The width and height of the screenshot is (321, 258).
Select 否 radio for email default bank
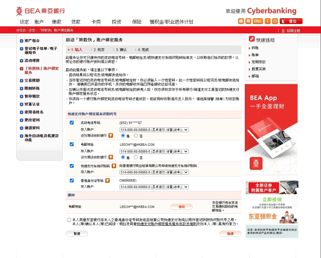[x=136, y=157]
